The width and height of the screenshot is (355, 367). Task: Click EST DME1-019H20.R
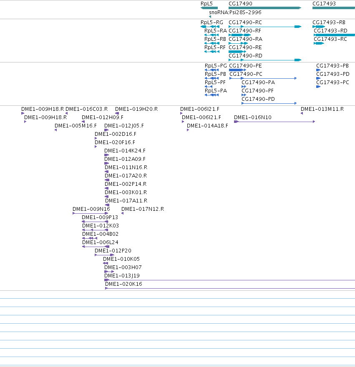117,113
